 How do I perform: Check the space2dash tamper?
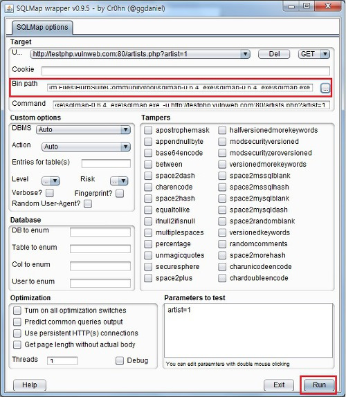148,176
